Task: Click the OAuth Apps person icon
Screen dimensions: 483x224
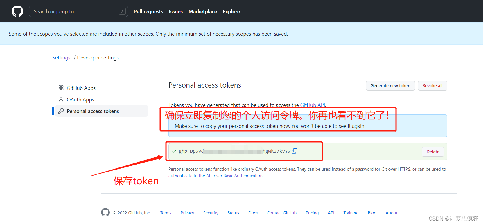Action: point(61,99)
